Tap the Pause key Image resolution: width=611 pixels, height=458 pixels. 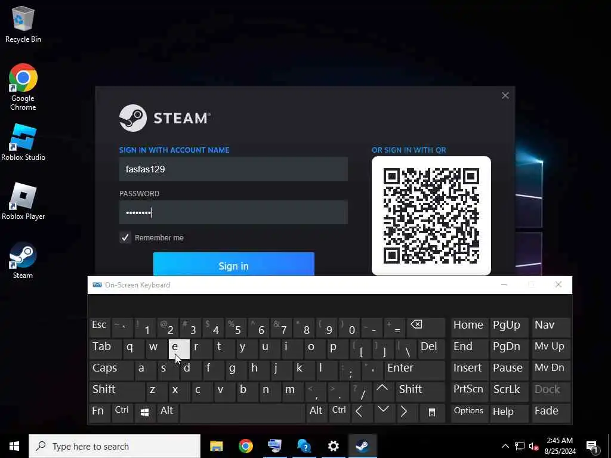[x=509, y=370]
